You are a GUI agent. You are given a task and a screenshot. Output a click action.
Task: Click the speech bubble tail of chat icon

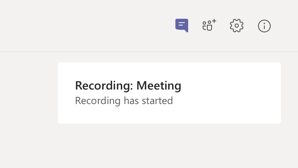[x=186, y=30]
